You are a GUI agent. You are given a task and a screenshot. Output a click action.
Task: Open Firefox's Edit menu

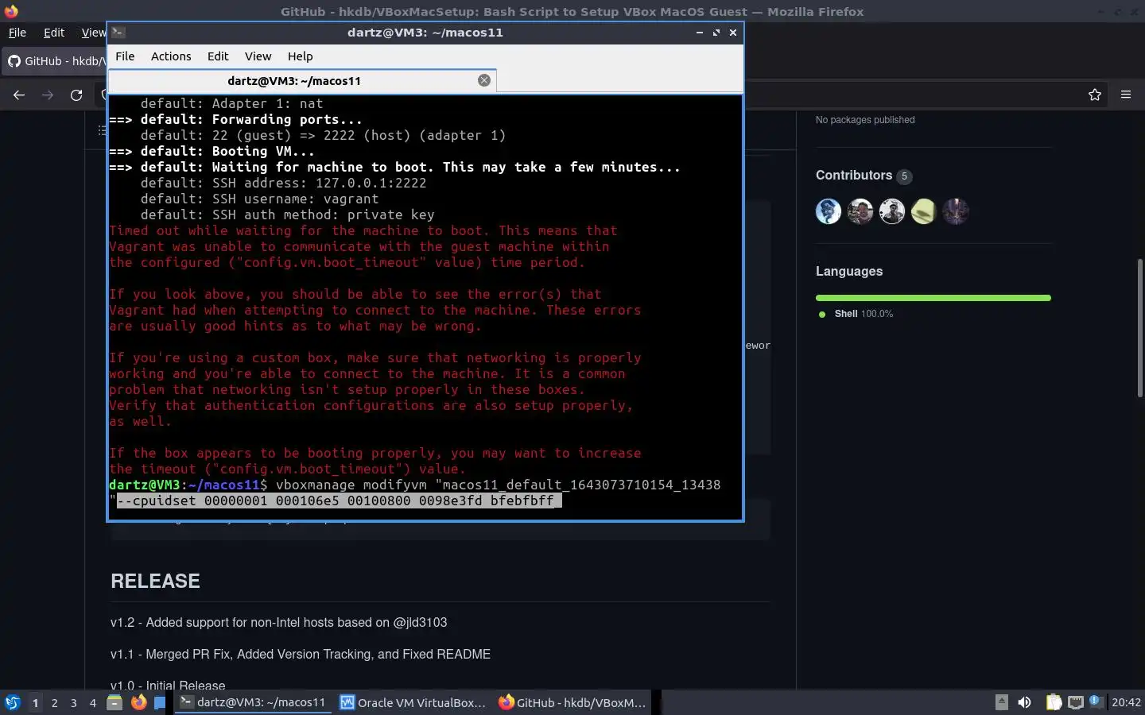pos(54,33)
